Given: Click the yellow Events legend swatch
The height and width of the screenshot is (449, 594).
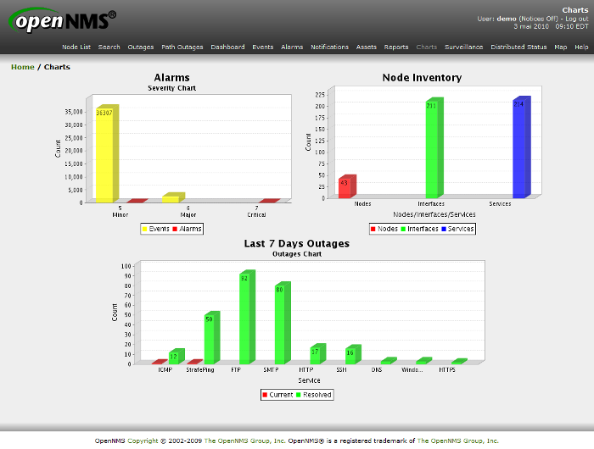Looking at the screenshot, I should [144, 229].
